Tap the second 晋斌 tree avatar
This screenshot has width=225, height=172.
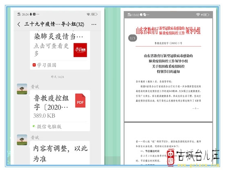click(22, 140)
